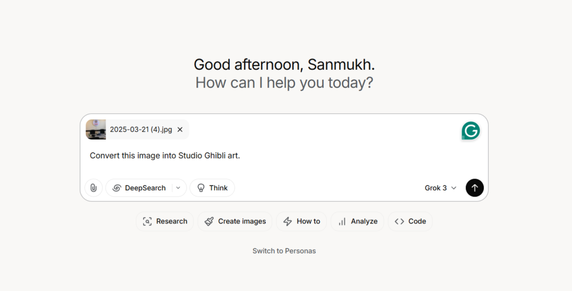
Task: Open the Grammarly extension icon
Action: click(470, 131)
